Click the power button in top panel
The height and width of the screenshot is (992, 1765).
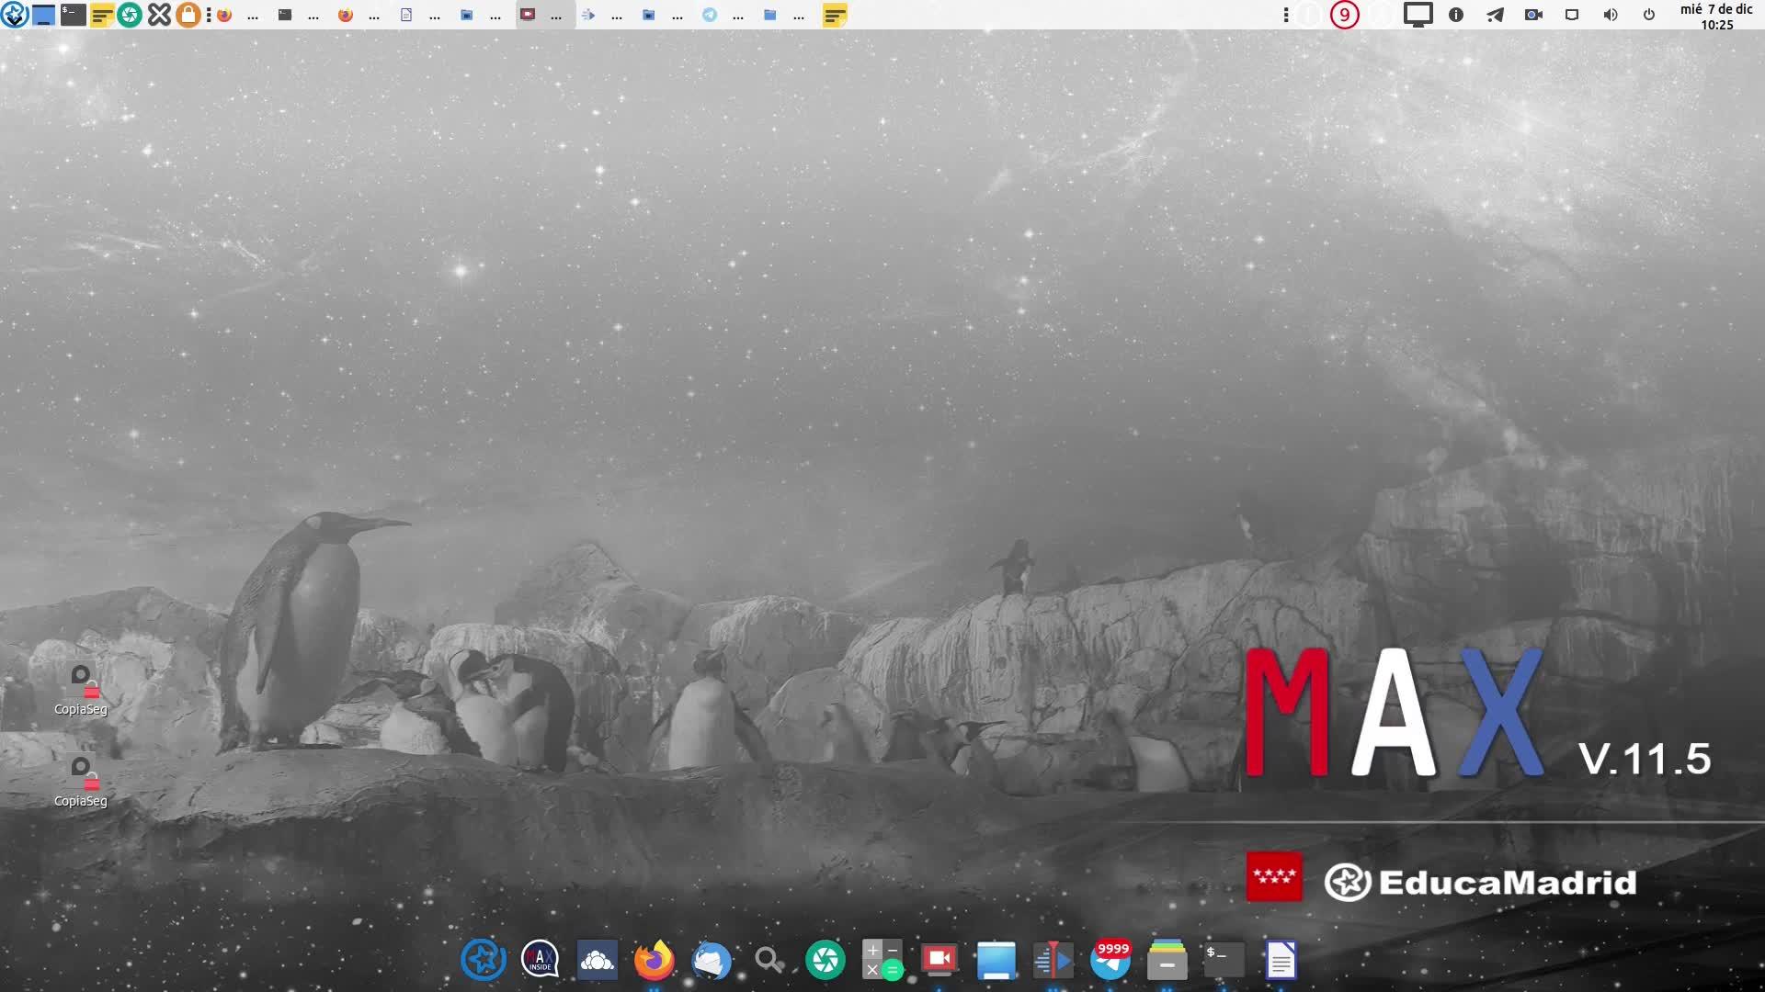coord(1648,15)
